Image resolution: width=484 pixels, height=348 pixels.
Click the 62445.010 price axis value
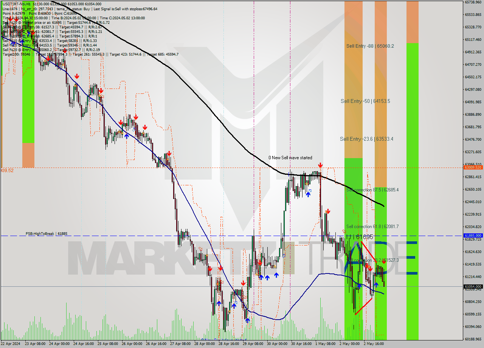point(473,202)
